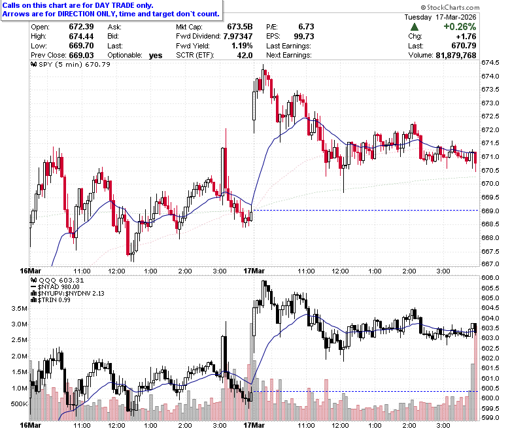510x431 pixels.
Task: Click the 669.0 price level on SPY axis
Action: tap(490, 211)
